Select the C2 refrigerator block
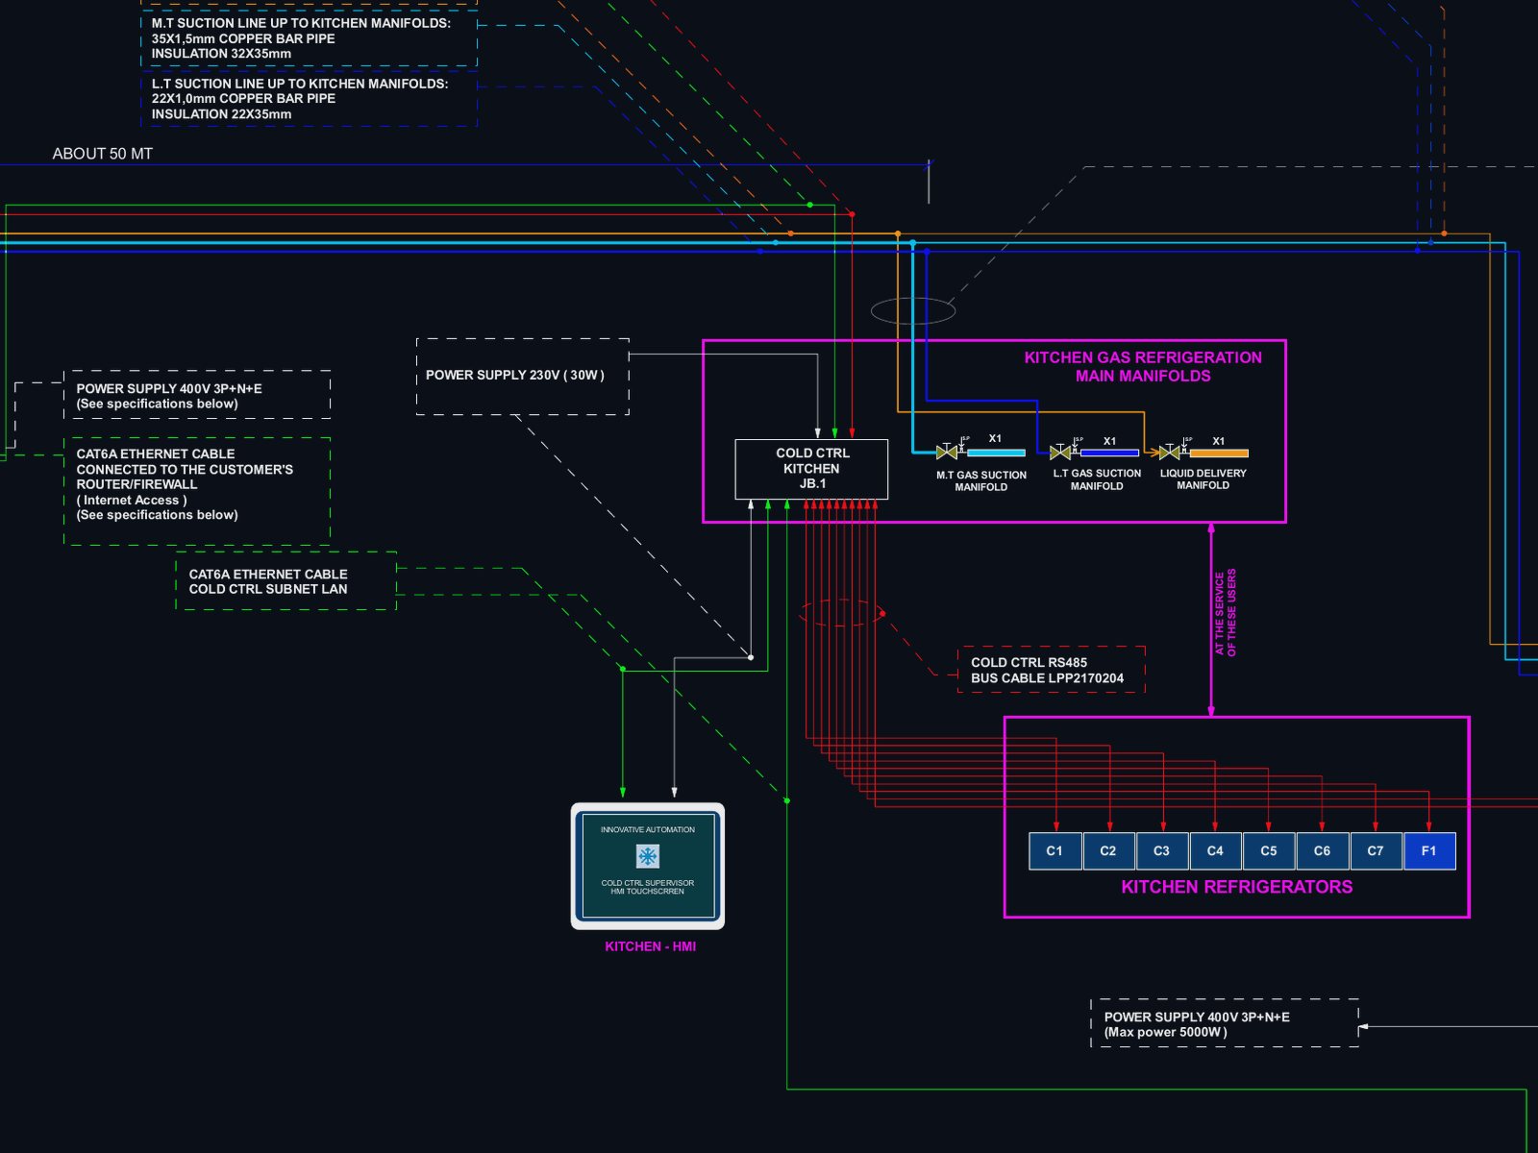 coord(1108,851)
